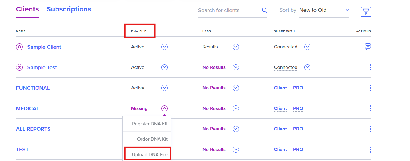Open actions menu for MEDICAL row
The width and height of the screenshot is (410, 161).
[x=370, y=108]
